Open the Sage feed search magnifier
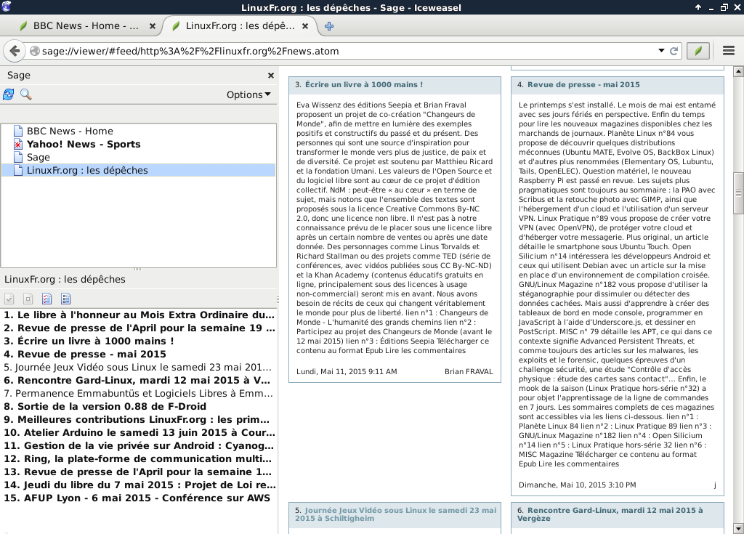Viewport: 744px width, 534px height. pyautogui.click(x=25, y=94)
